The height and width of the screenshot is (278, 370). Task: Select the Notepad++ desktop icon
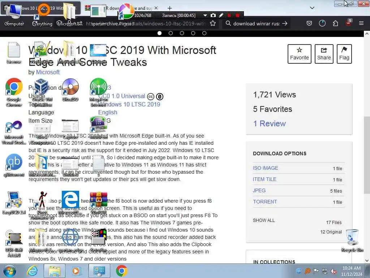tap(42, 52)
